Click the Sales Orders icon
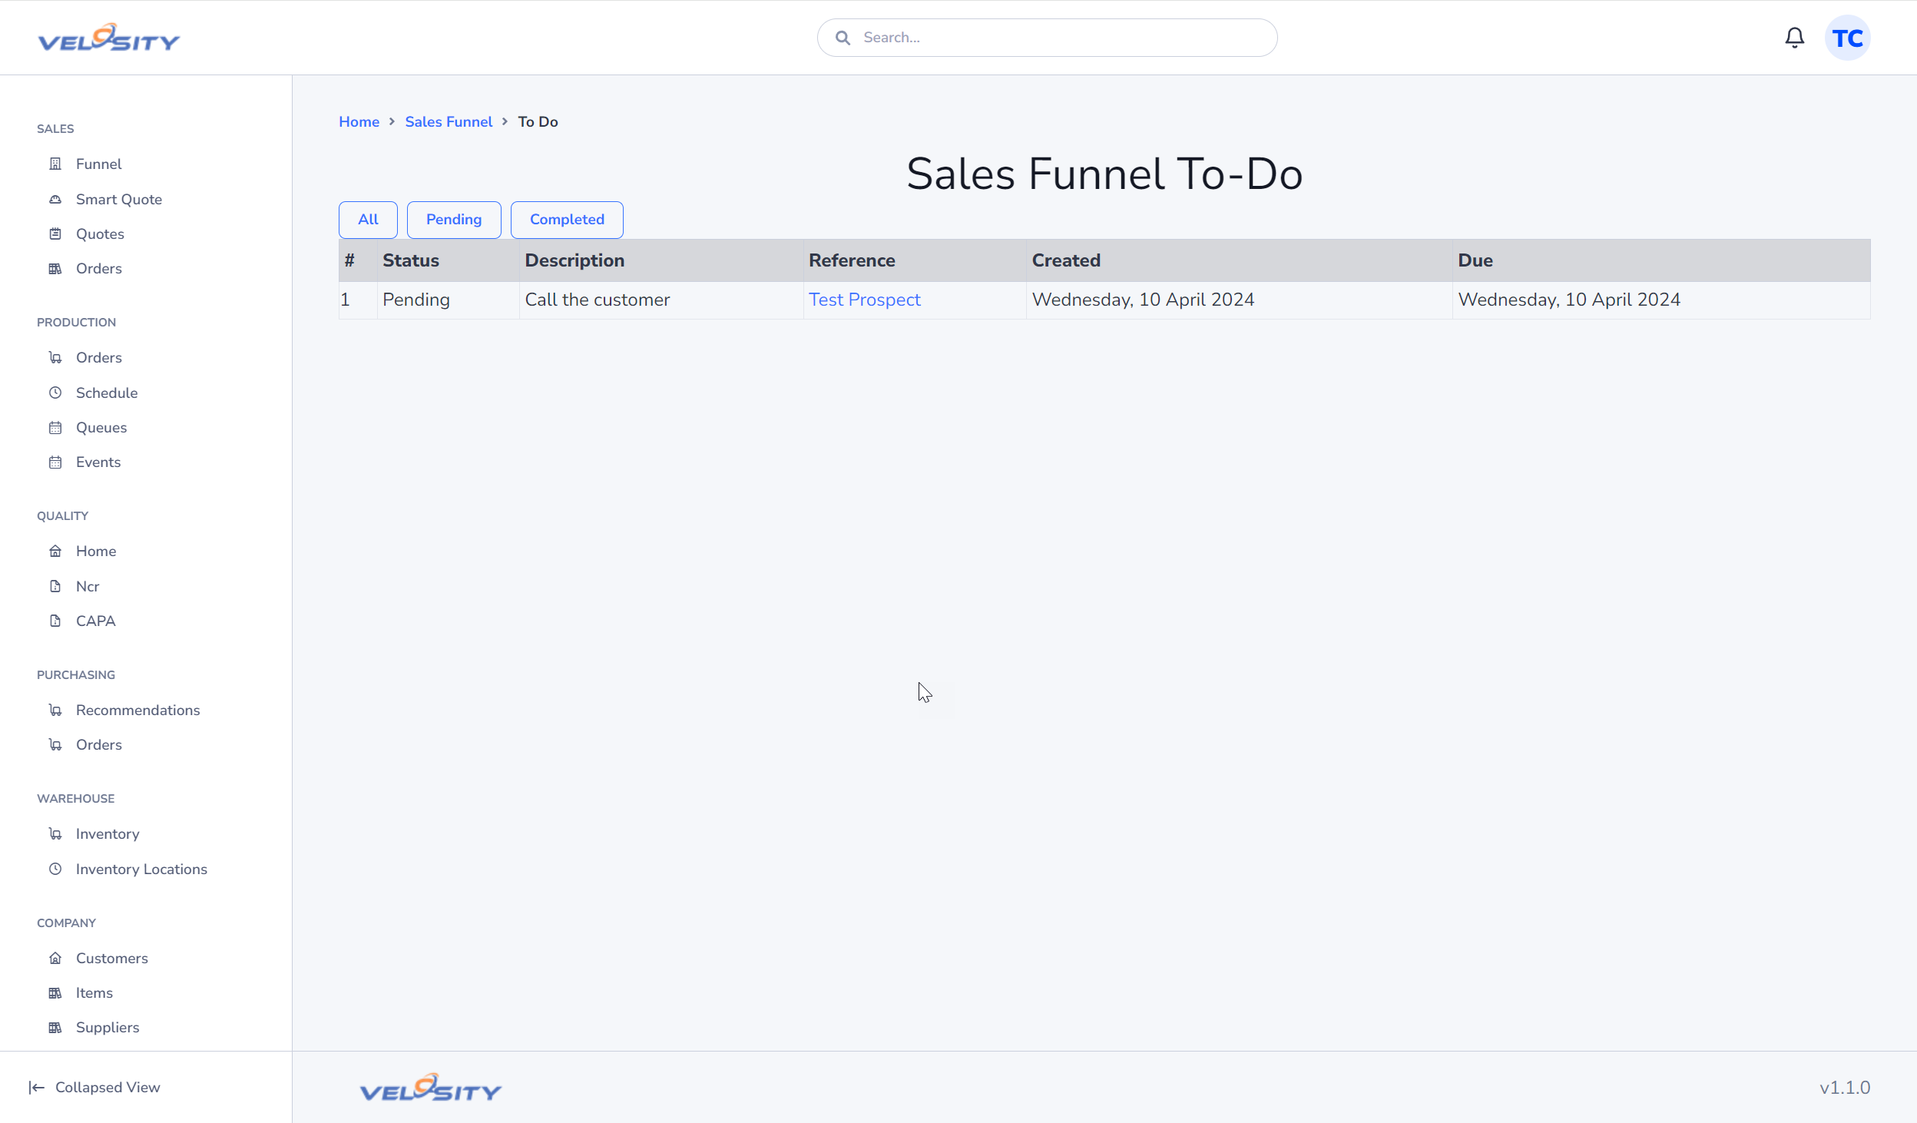 pyautogui.click(x=55, y=268)
